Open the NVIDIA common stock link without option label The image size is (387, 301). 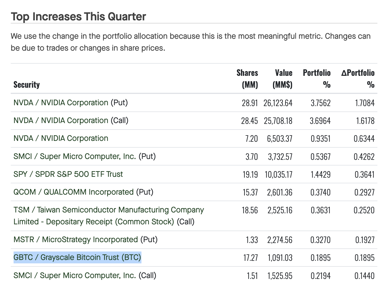61,138
